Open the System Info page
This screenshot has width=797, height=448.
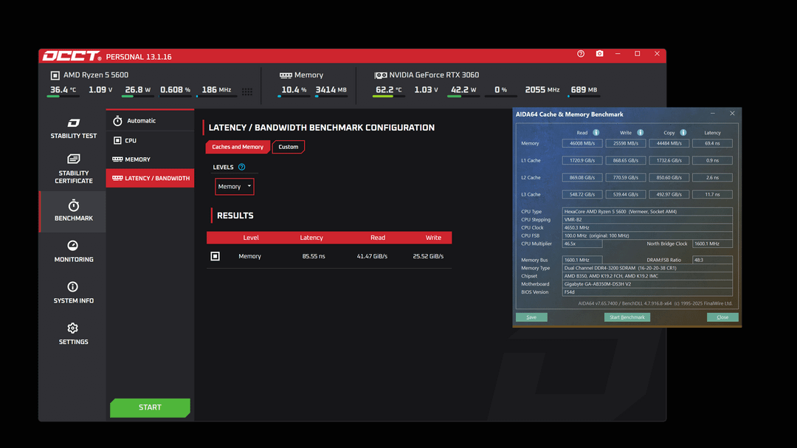coord(73,293)
